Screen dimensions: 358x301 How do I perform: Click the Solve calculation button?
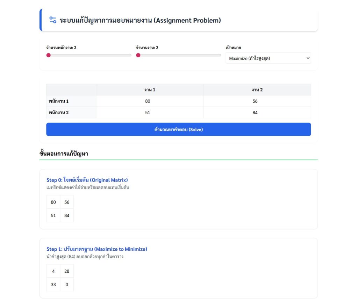178,130
